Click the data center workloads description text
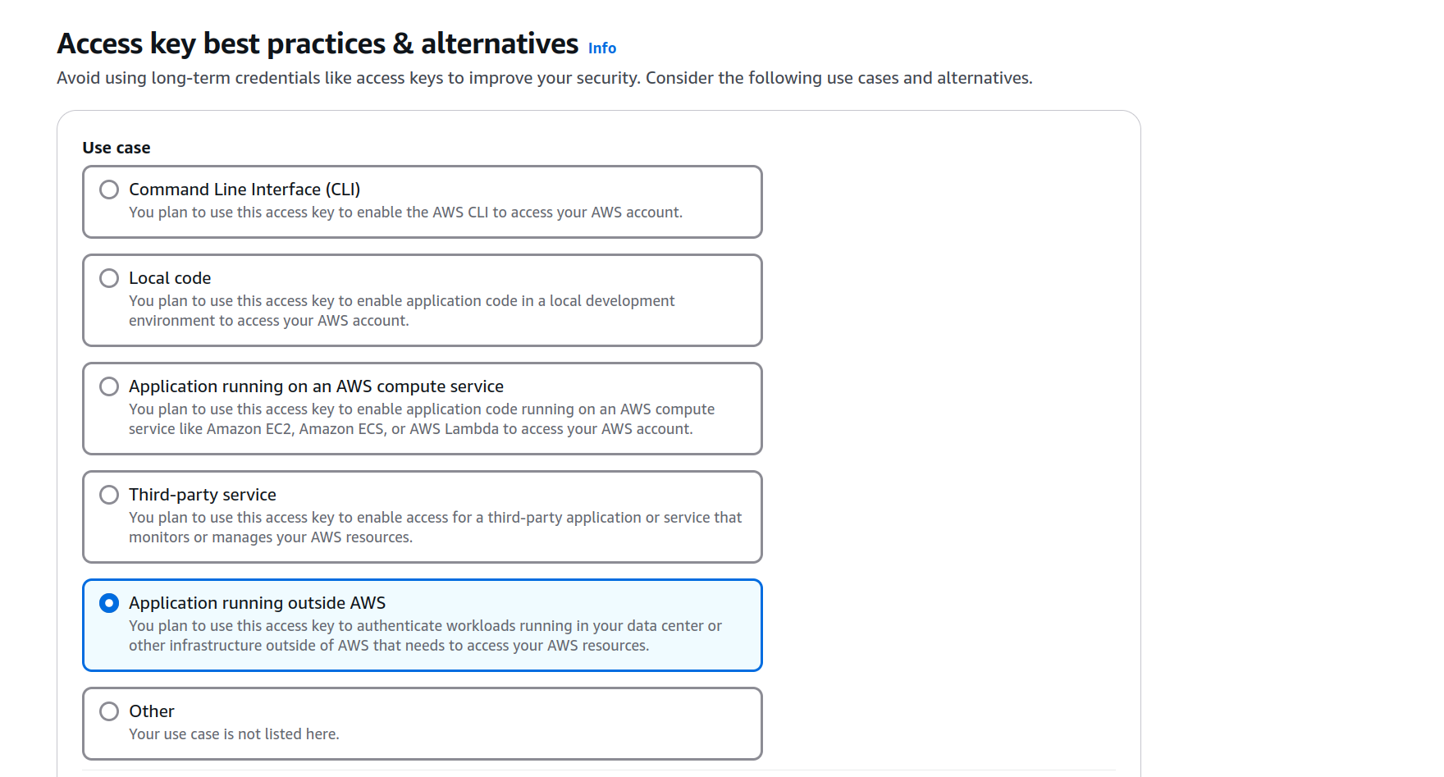 (x=425, y=636)
